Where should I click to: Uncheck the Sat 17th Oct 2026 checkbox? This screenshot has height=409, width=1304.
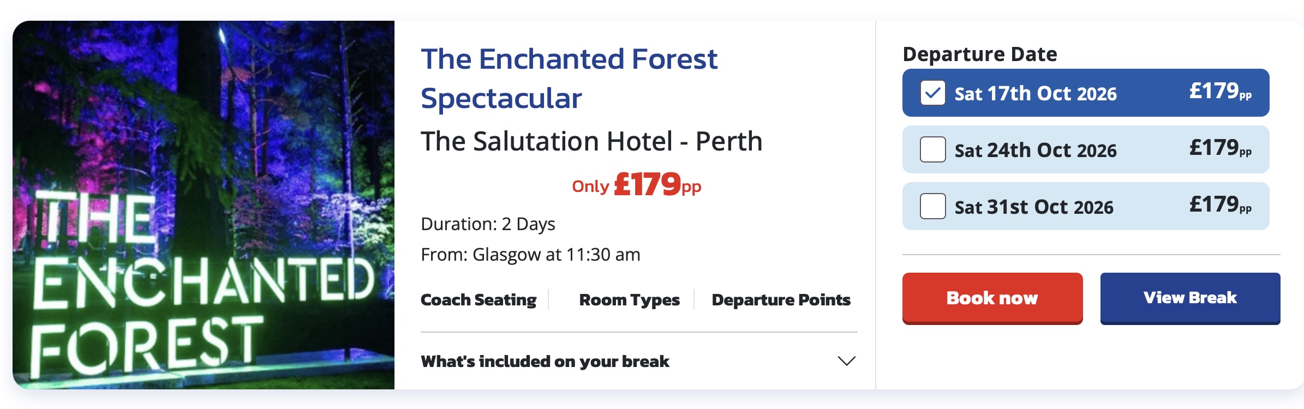[933, 93]
